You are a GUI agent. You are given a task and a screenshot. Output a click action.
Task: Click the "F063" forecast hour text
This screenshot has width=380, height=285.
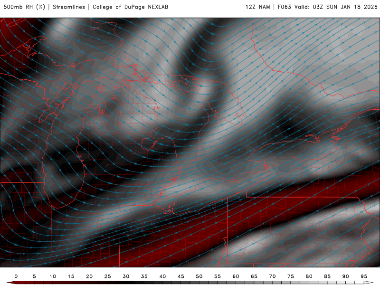point(284,7)
